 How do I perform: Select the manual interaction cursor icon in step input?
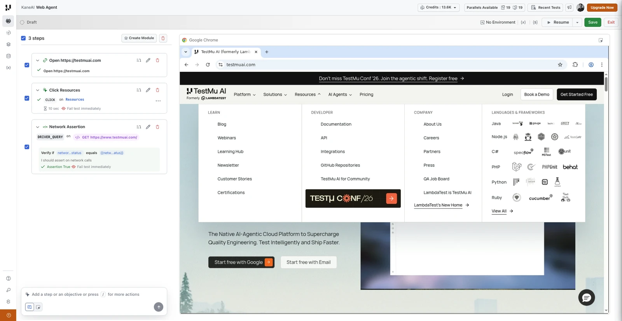coord(38,307)
